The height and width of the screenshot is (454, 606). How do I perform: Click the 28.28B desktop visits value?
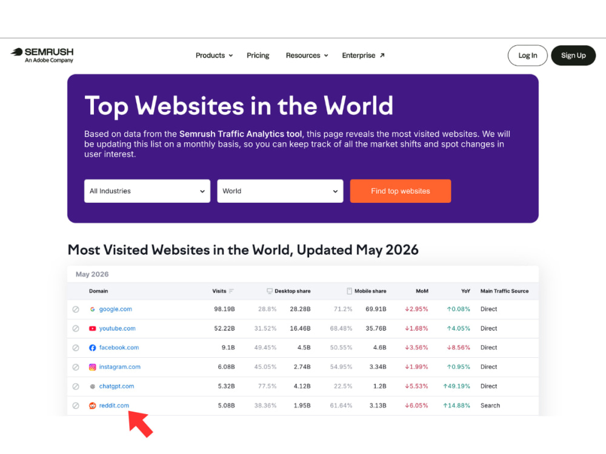[301, 309]
